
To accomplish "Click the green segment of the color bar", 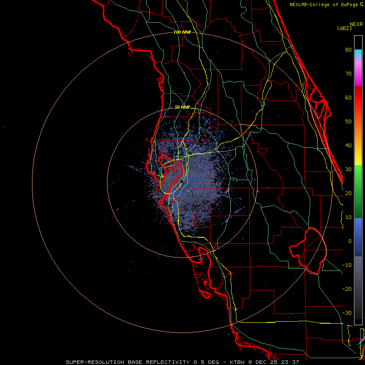I will pyautogui.click(x=358, y=191).
